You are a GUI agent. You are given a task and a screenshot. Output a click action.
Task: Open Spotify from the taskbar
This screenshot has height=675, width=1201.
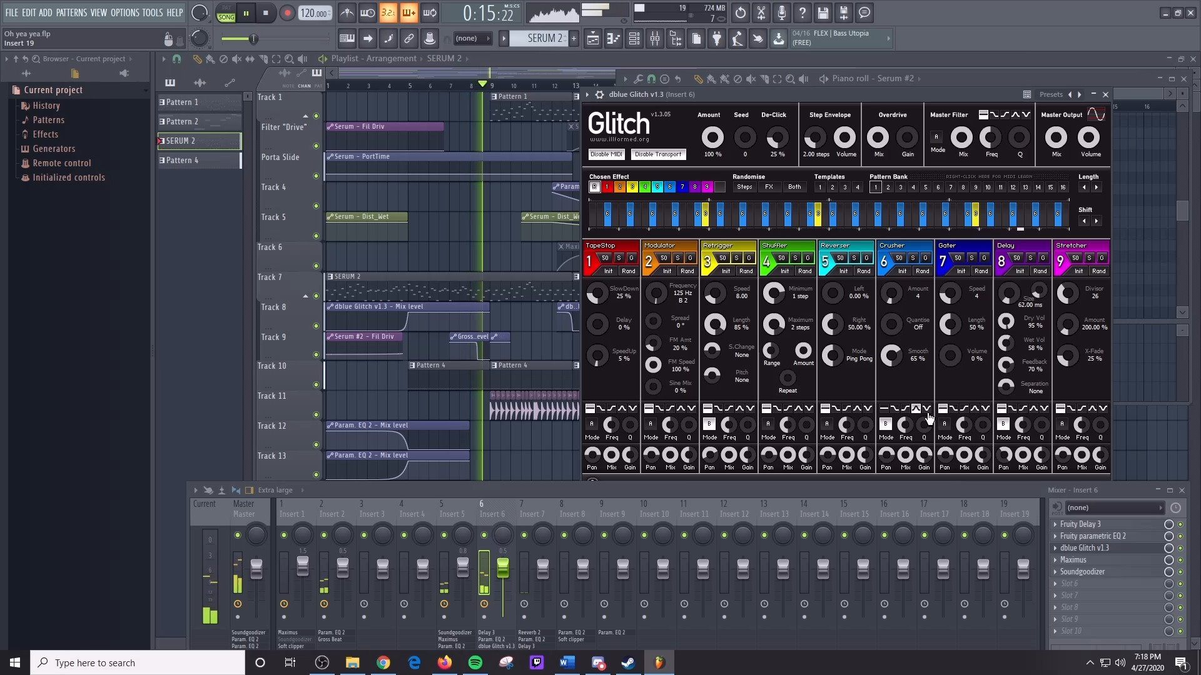[475, 662]
